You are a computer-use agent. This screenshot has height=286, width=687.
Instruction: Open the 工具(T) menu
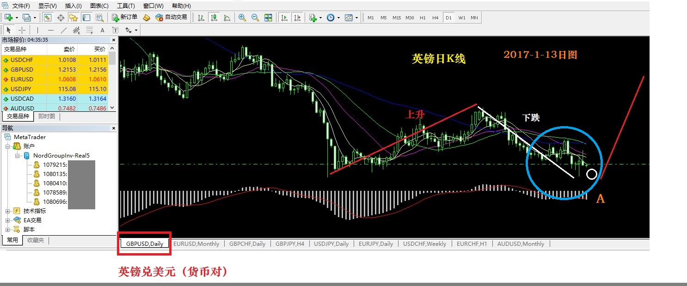tap(126, 6)
